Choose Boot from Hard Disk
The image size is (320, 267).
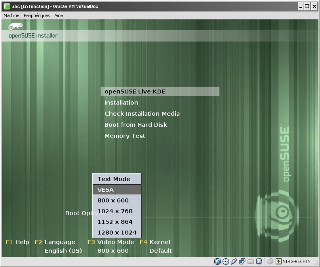click(x=136, y=125)
